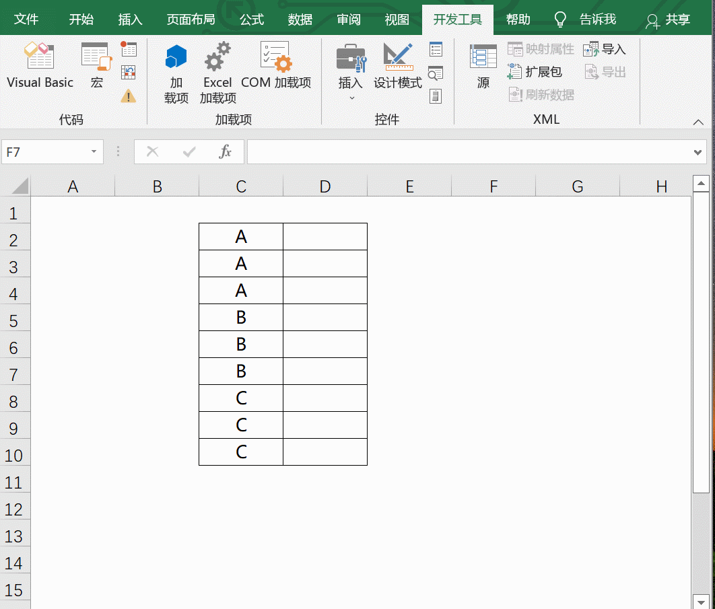Open the Macros (宏) dialog
Image resolution: width=715 pixels, height=609 pixels.
click(97, 65)
